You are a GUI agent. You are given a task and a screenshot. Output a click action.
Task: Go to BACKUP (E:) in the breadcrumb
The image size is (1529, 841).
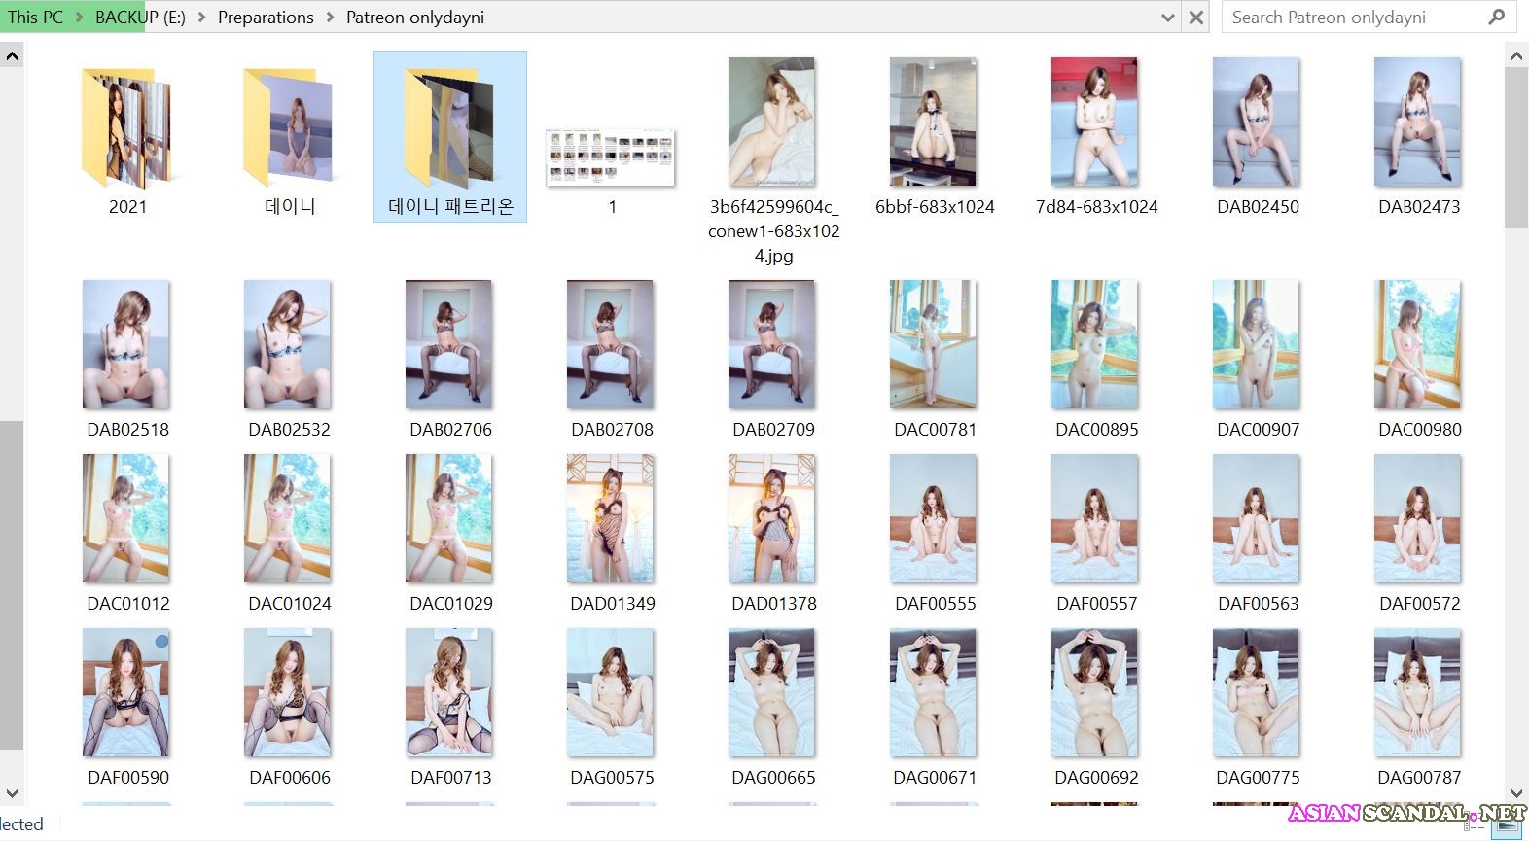coord(140,18)
